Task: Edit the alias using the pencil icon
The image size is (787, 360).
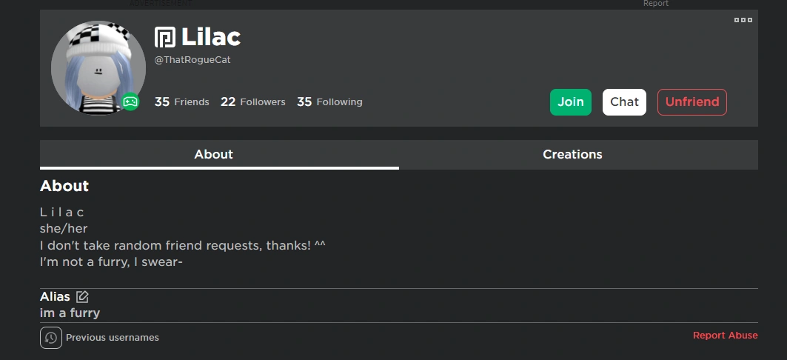Action: click(82, 297)
